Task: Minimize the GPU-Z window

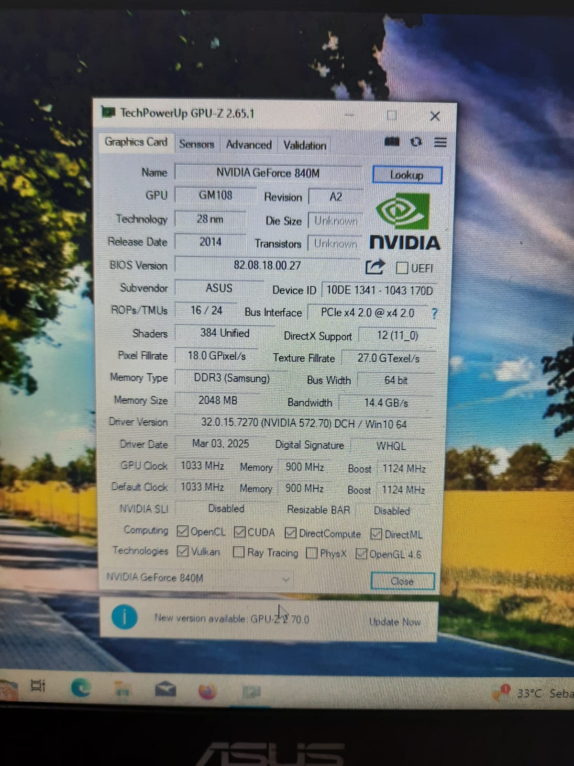Action: pyautogui.click(x=350, y=115)
